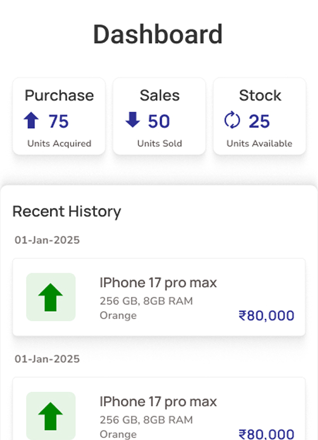Click the Recent History heading
Screen dimensions: 318x440
(x=67, y=212)
